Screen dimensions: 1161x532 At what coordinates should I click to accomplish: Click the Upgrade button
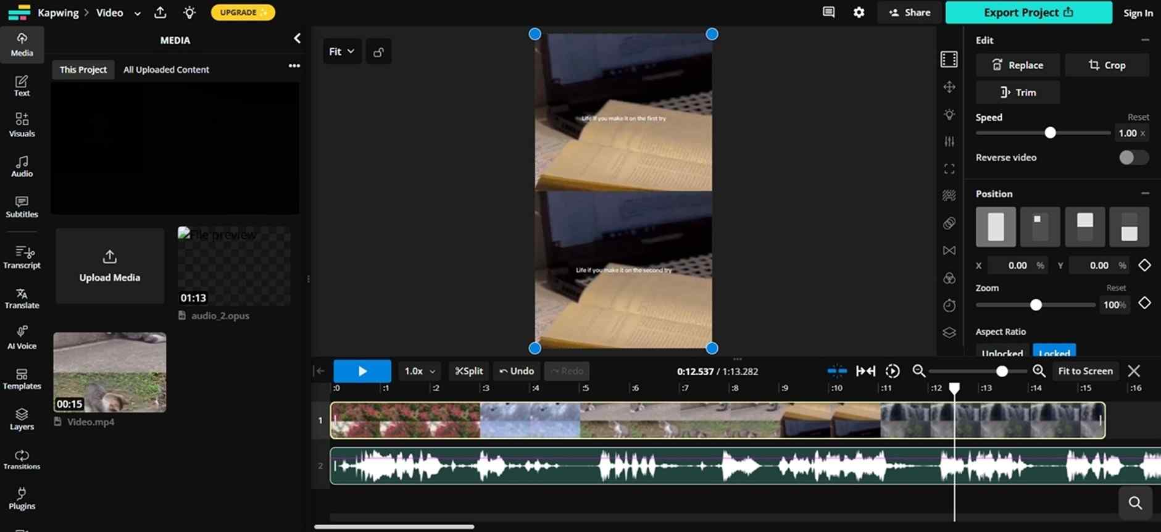point(243,12)
